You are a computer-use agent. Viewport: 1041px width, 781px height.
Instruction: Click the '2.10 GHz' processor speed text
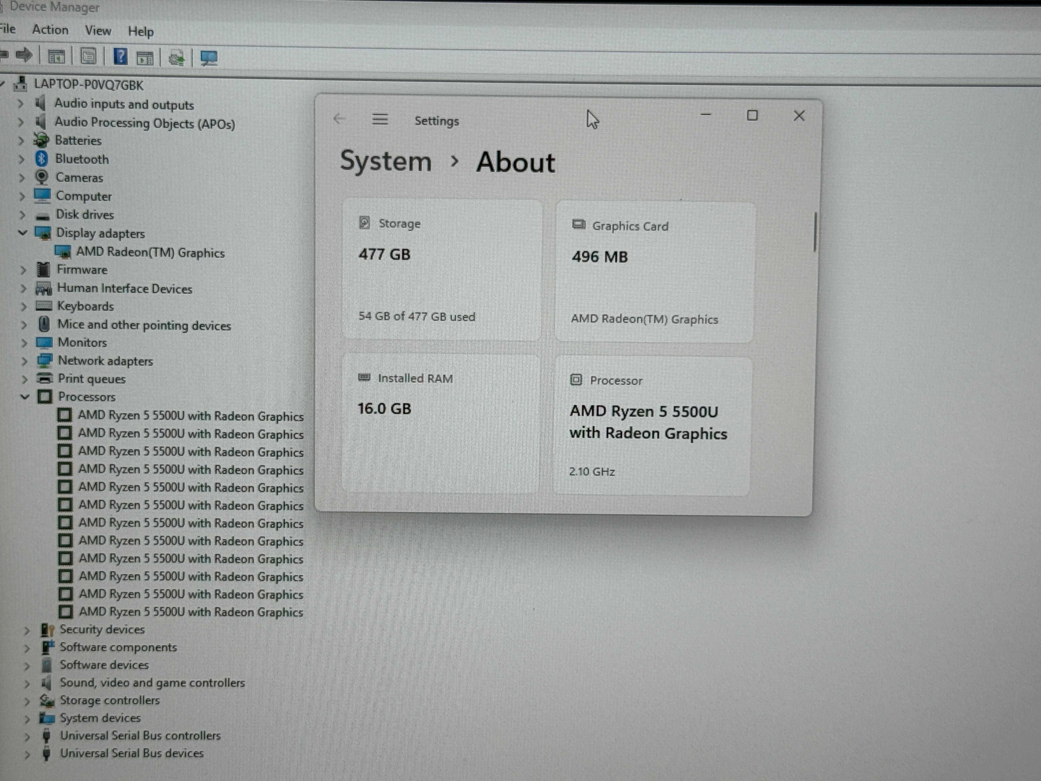tap(592, 472)
